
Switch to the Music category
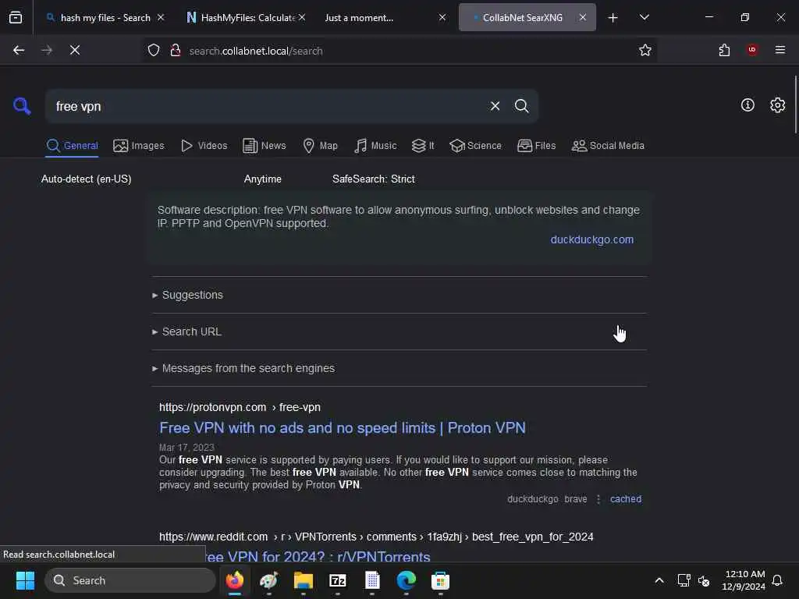click(x=375, y=146)
